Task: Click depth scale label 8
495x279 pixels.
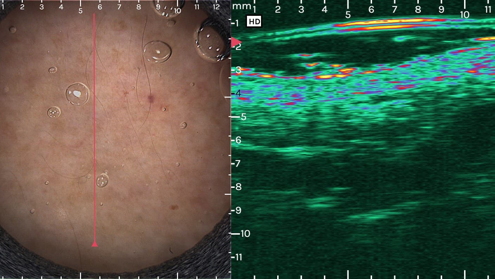Action: tap(239, 186)
